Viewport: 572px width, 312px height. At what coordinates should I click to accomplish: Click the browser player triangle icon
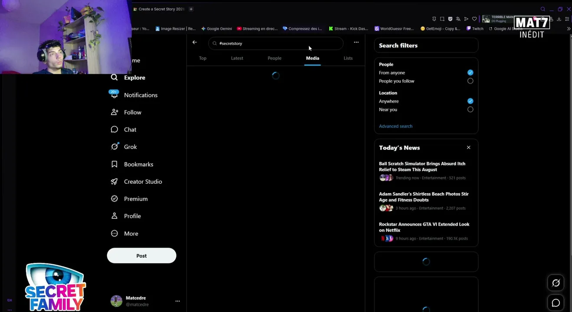coord(466,19)
